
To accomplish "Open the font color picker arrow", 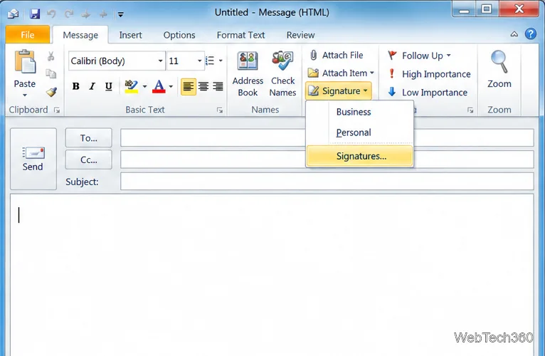I will [171, 86].
